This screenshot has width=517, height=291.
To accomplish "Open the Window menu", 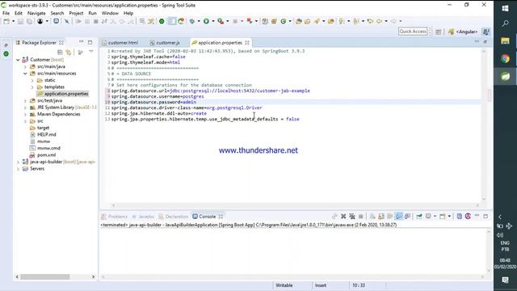I will 110,13.
